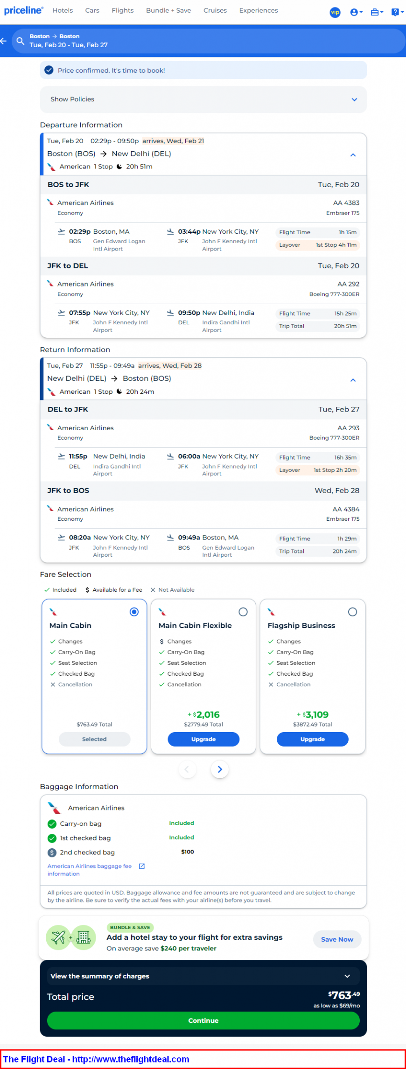Open the help question mark icon
The image size is (406, 1069).
(x=397, y=12)
